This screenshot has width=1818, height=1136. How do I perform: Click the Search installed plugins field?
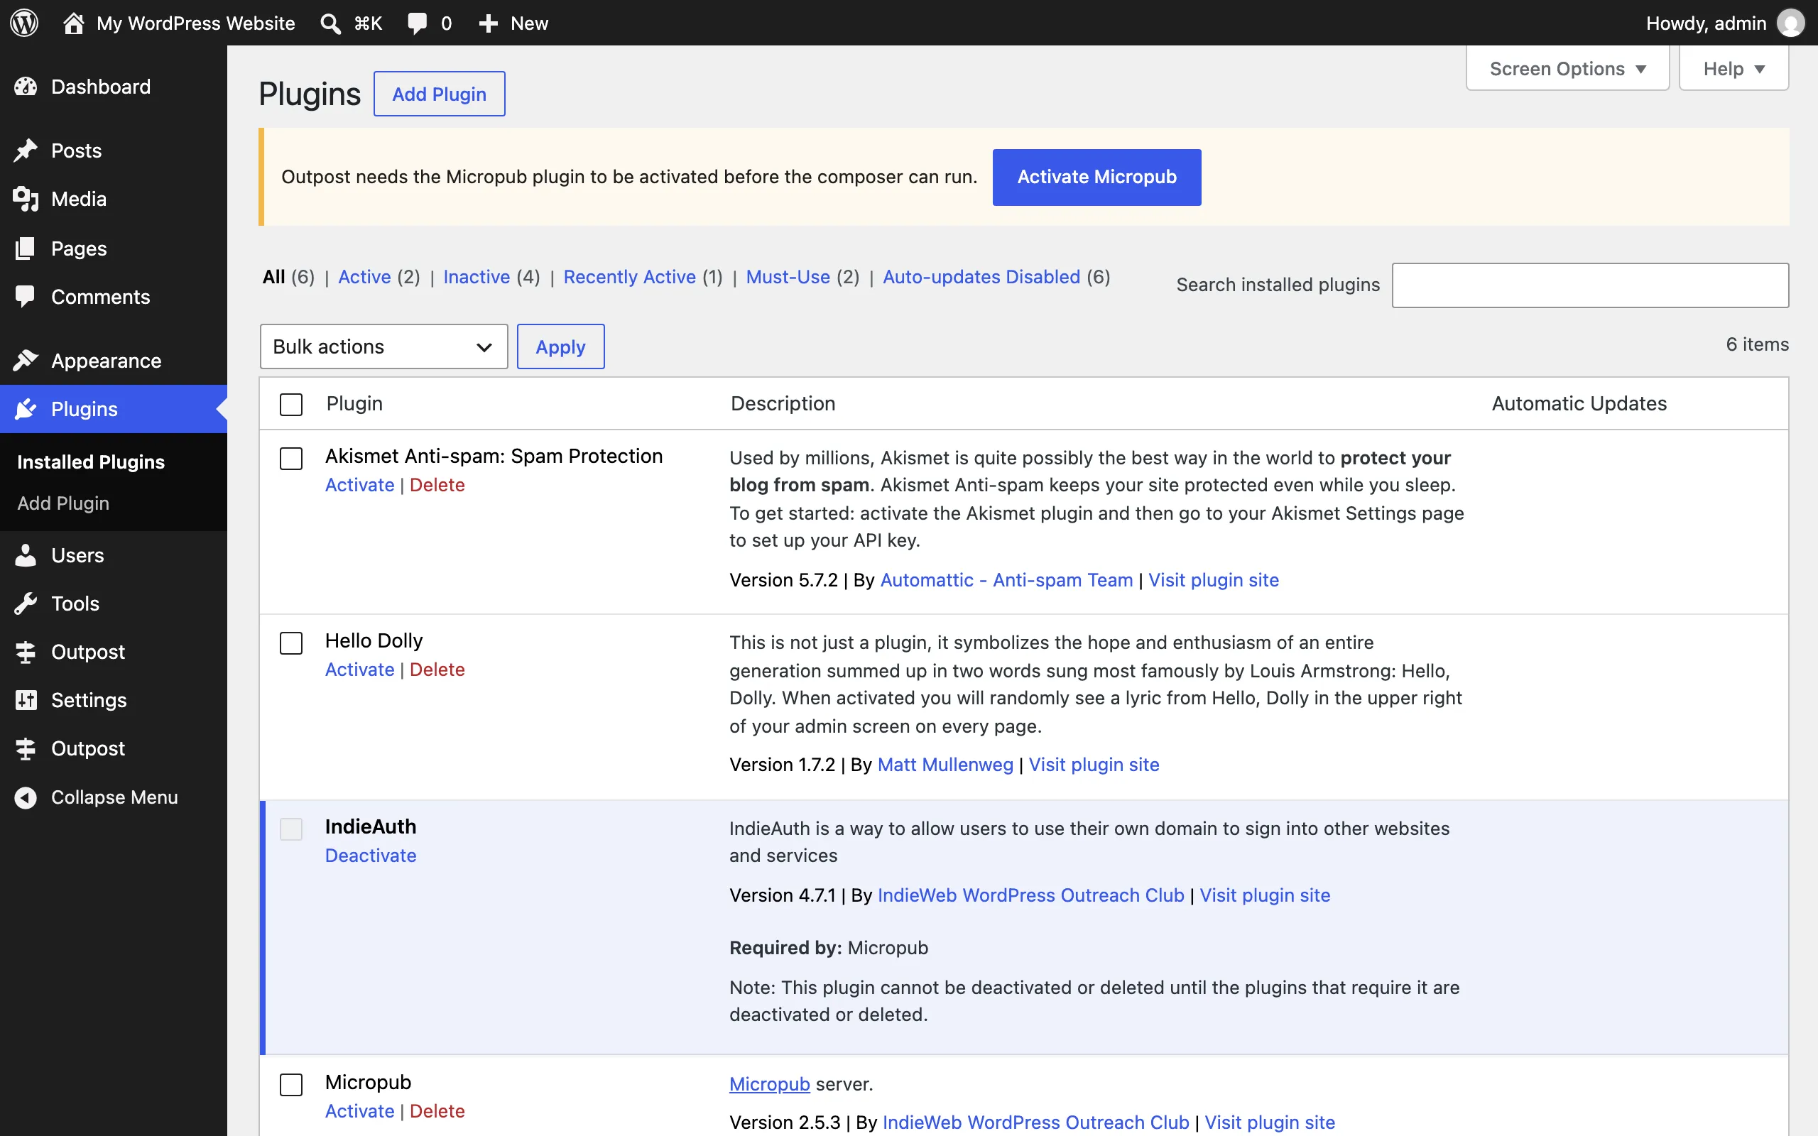click(1589, 285)
